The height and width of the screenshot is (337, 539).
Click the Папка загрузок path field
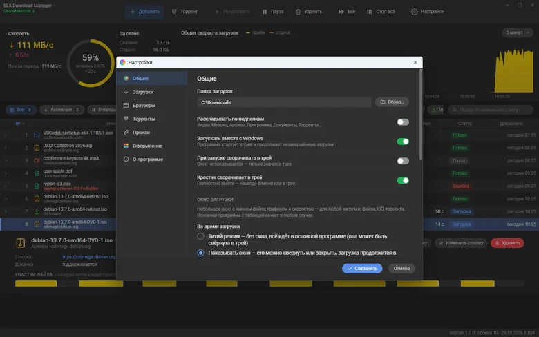pos(284,102)
